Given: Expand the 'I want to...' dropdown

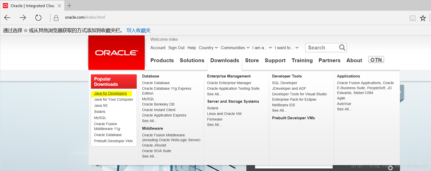Looking at the screenshot, I should (x=287, y=48).
